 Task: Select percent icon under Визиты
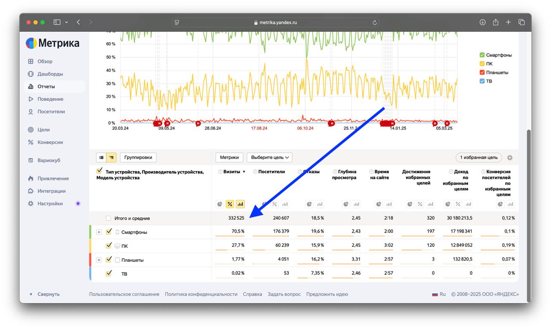point(230,204)
